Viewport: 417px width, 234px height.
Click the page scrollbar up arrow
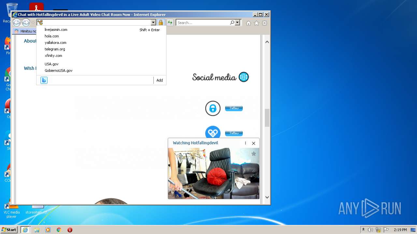(267, 42)
